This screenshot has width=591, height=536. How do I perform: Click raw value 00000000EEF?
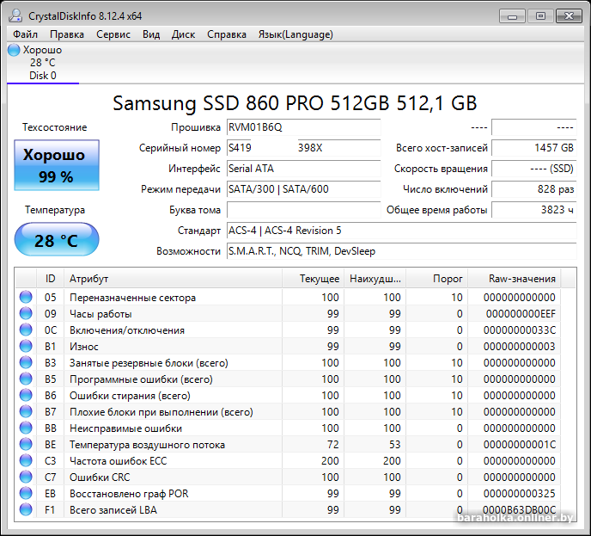[x=521, y=314]
